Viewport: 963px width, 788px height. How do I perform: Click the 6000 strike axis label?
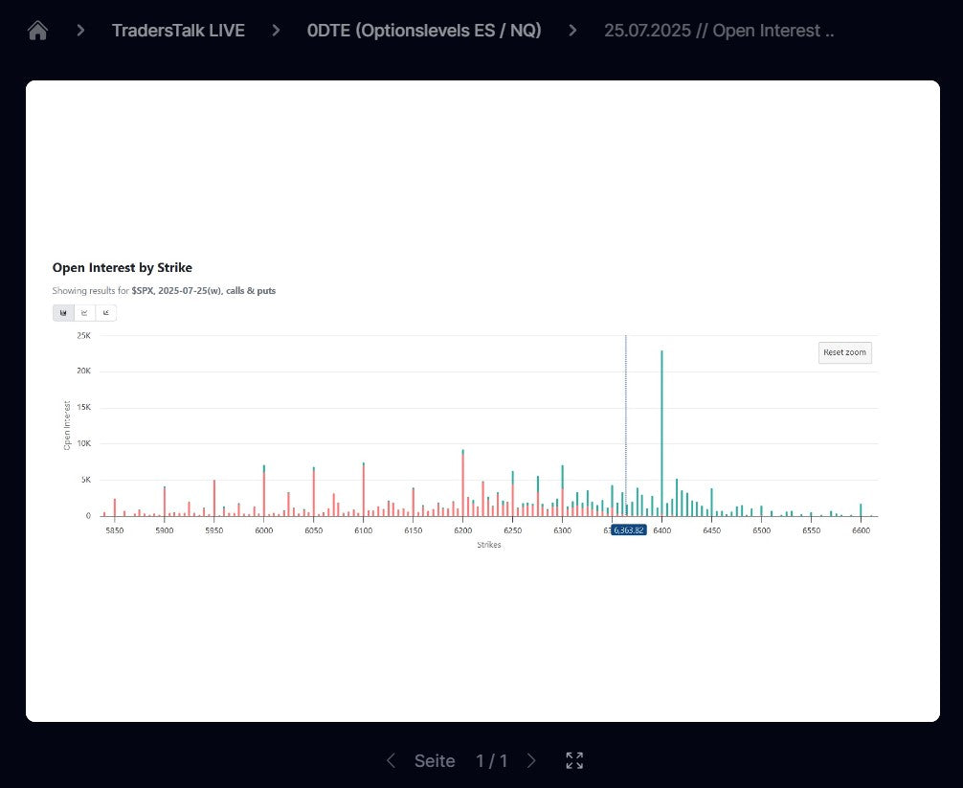[x=264, y=530]
